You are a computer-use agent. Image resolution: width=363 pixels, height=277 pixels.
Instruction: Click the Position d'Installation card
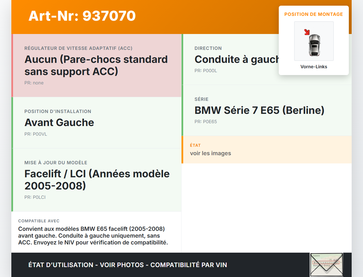[x=96, y=122]
